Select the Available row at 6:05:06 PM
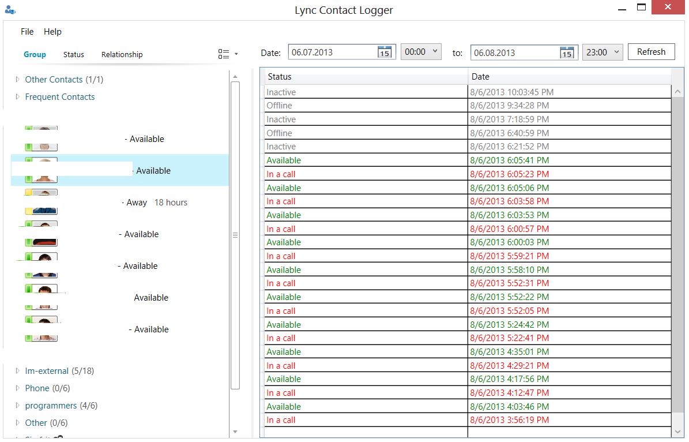689x442 pixels. [468, 188]
